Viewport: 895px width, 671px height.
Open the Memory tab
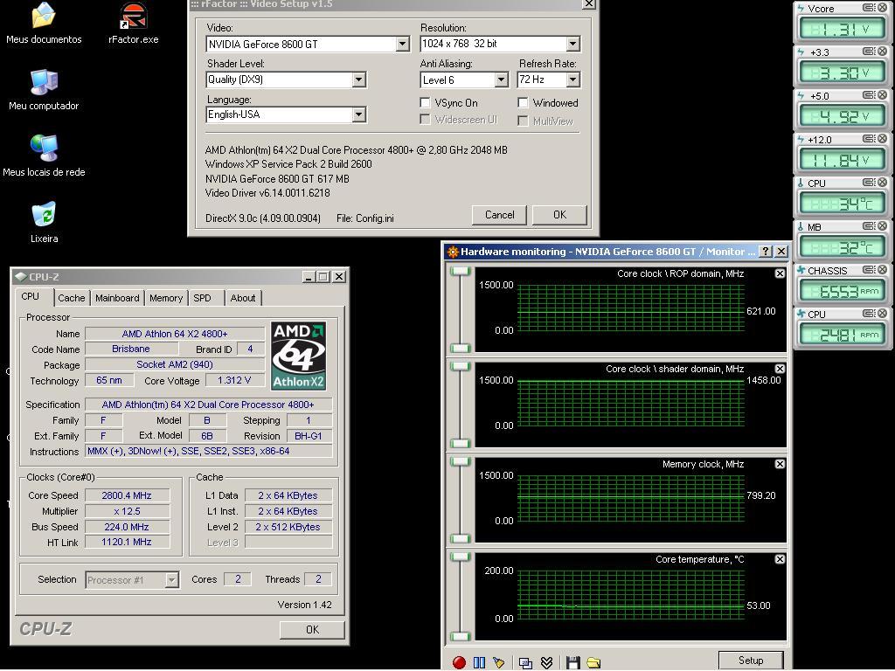coord(166,298)
